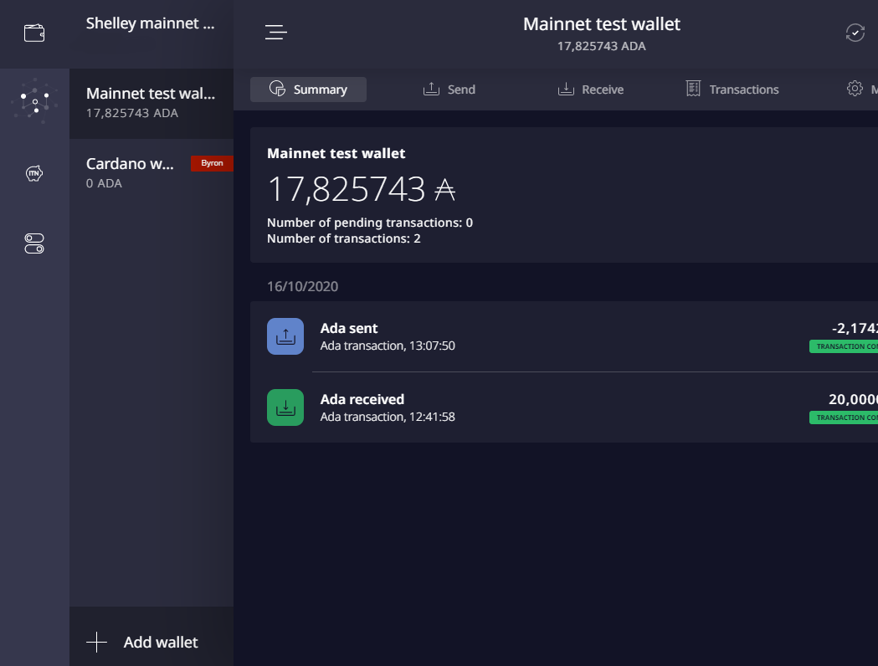Click the red Byron badge

click(212, 163)
